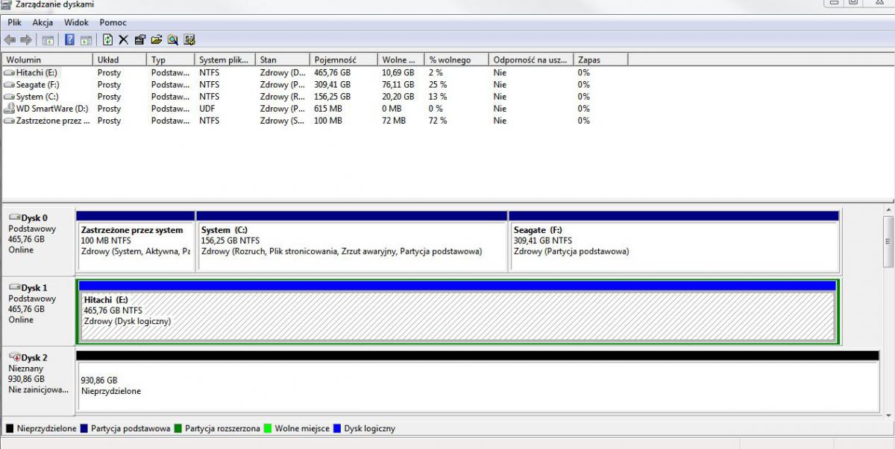
Task: Open the Widok menu
Action: 76,22
